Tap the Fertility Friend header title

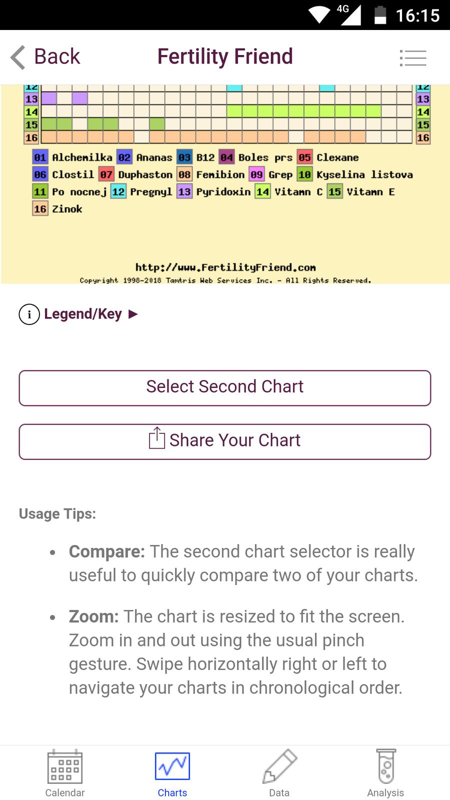click(x=225, y=56)
